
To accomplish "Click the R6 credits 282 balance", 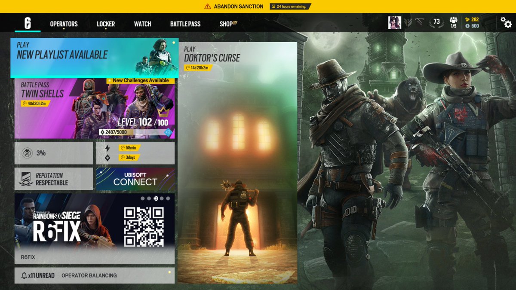I will pos(472,19).
